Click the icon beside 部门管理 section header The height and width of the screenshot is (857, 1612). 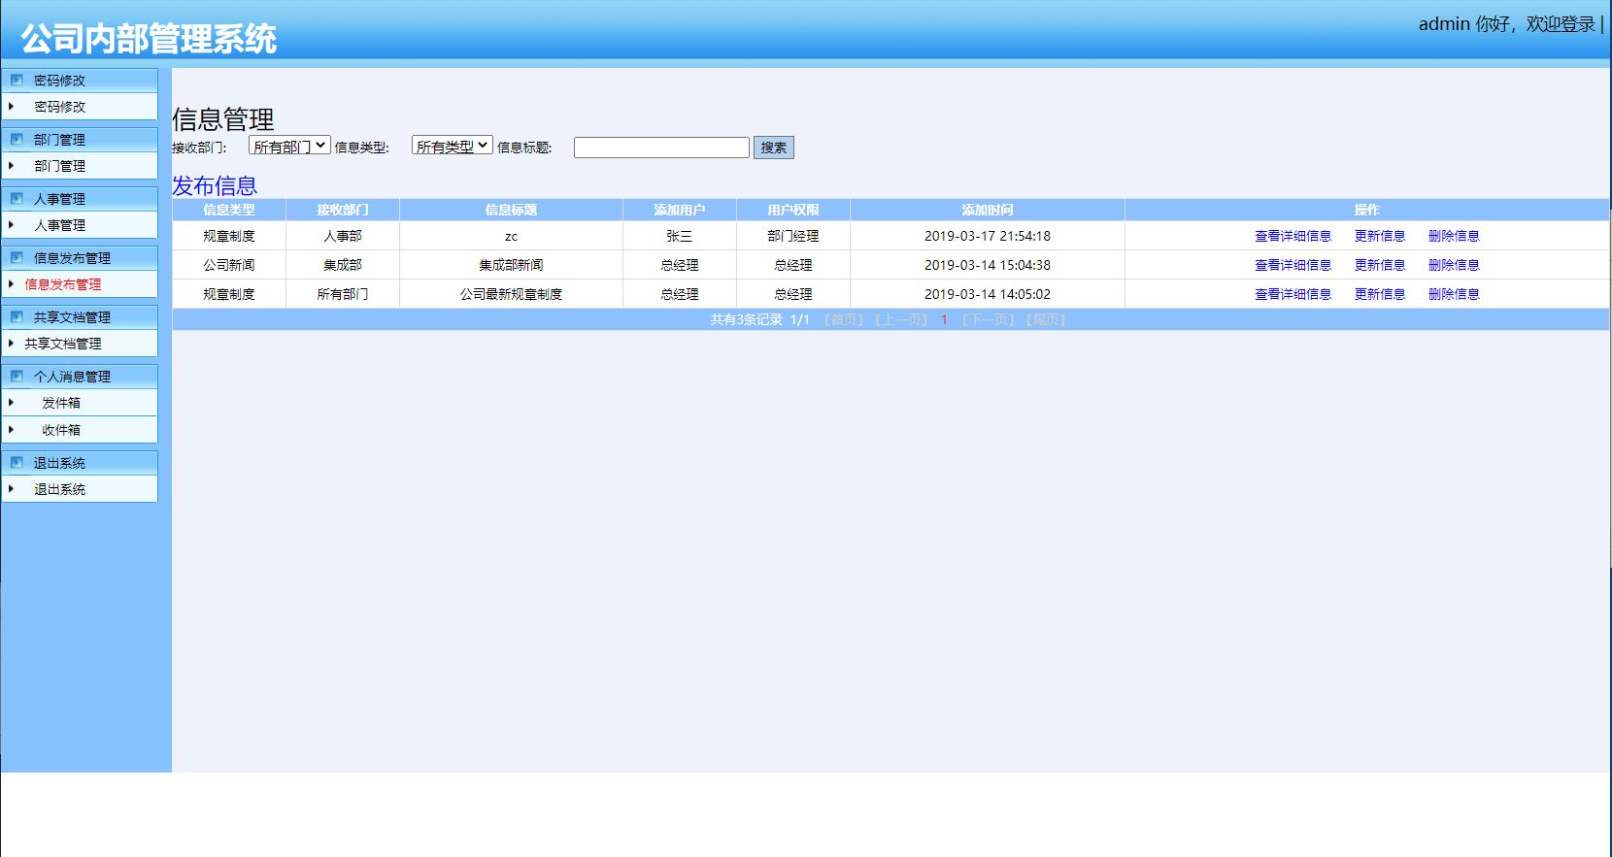(x=17, y=140)
